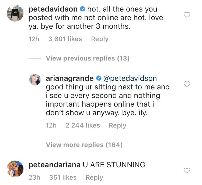Like arianagrande's reply with the heart
The width and height of the screenshot is (202, 185).
187,84
